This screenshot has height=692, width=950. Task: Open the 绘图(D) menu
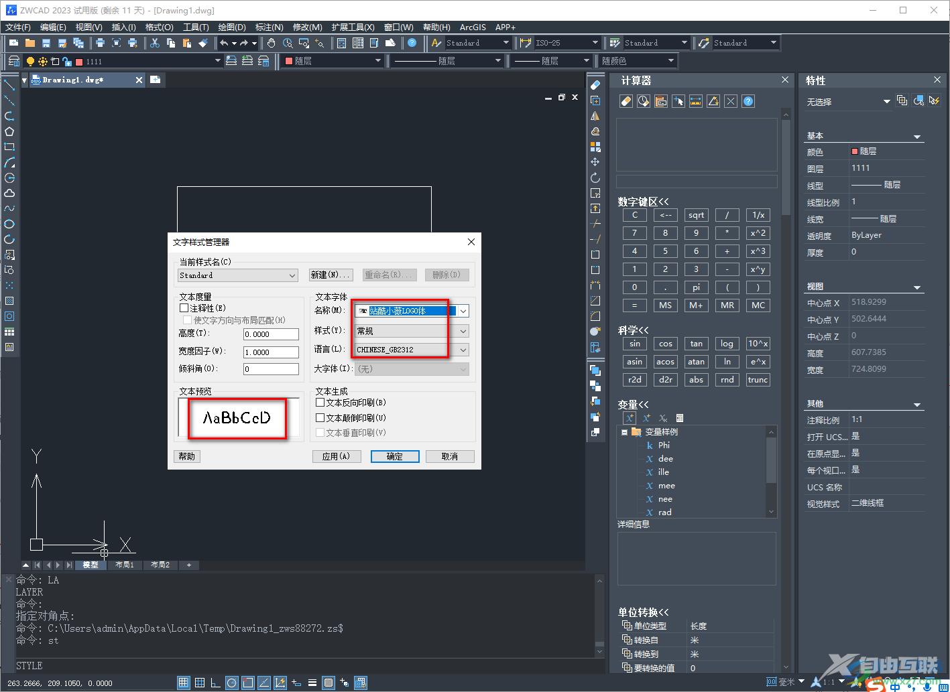click(232, 27)
